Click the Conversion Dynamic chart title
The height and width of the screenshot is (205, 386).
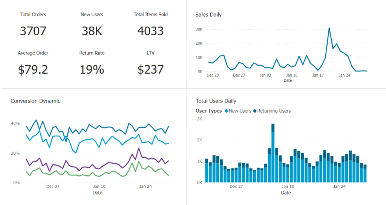click(x=35, y=101)
